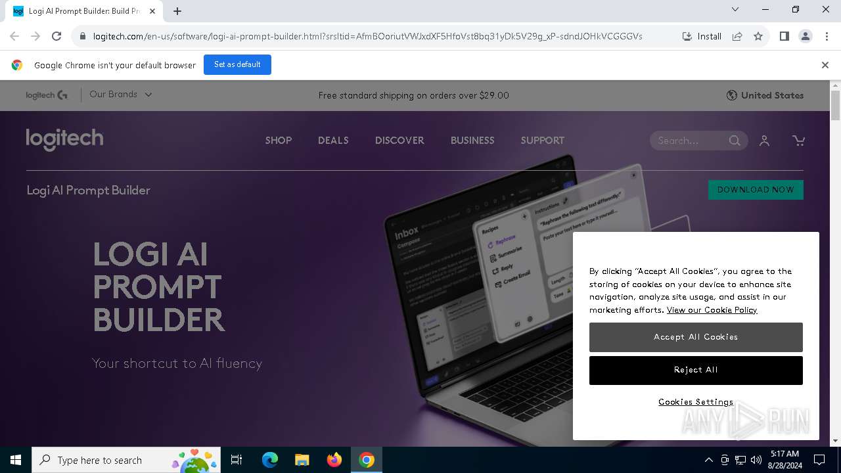This screenshot has height=473, width=841.
Task: Go back using the browser back arrow
Action: (x=14, y=36)
